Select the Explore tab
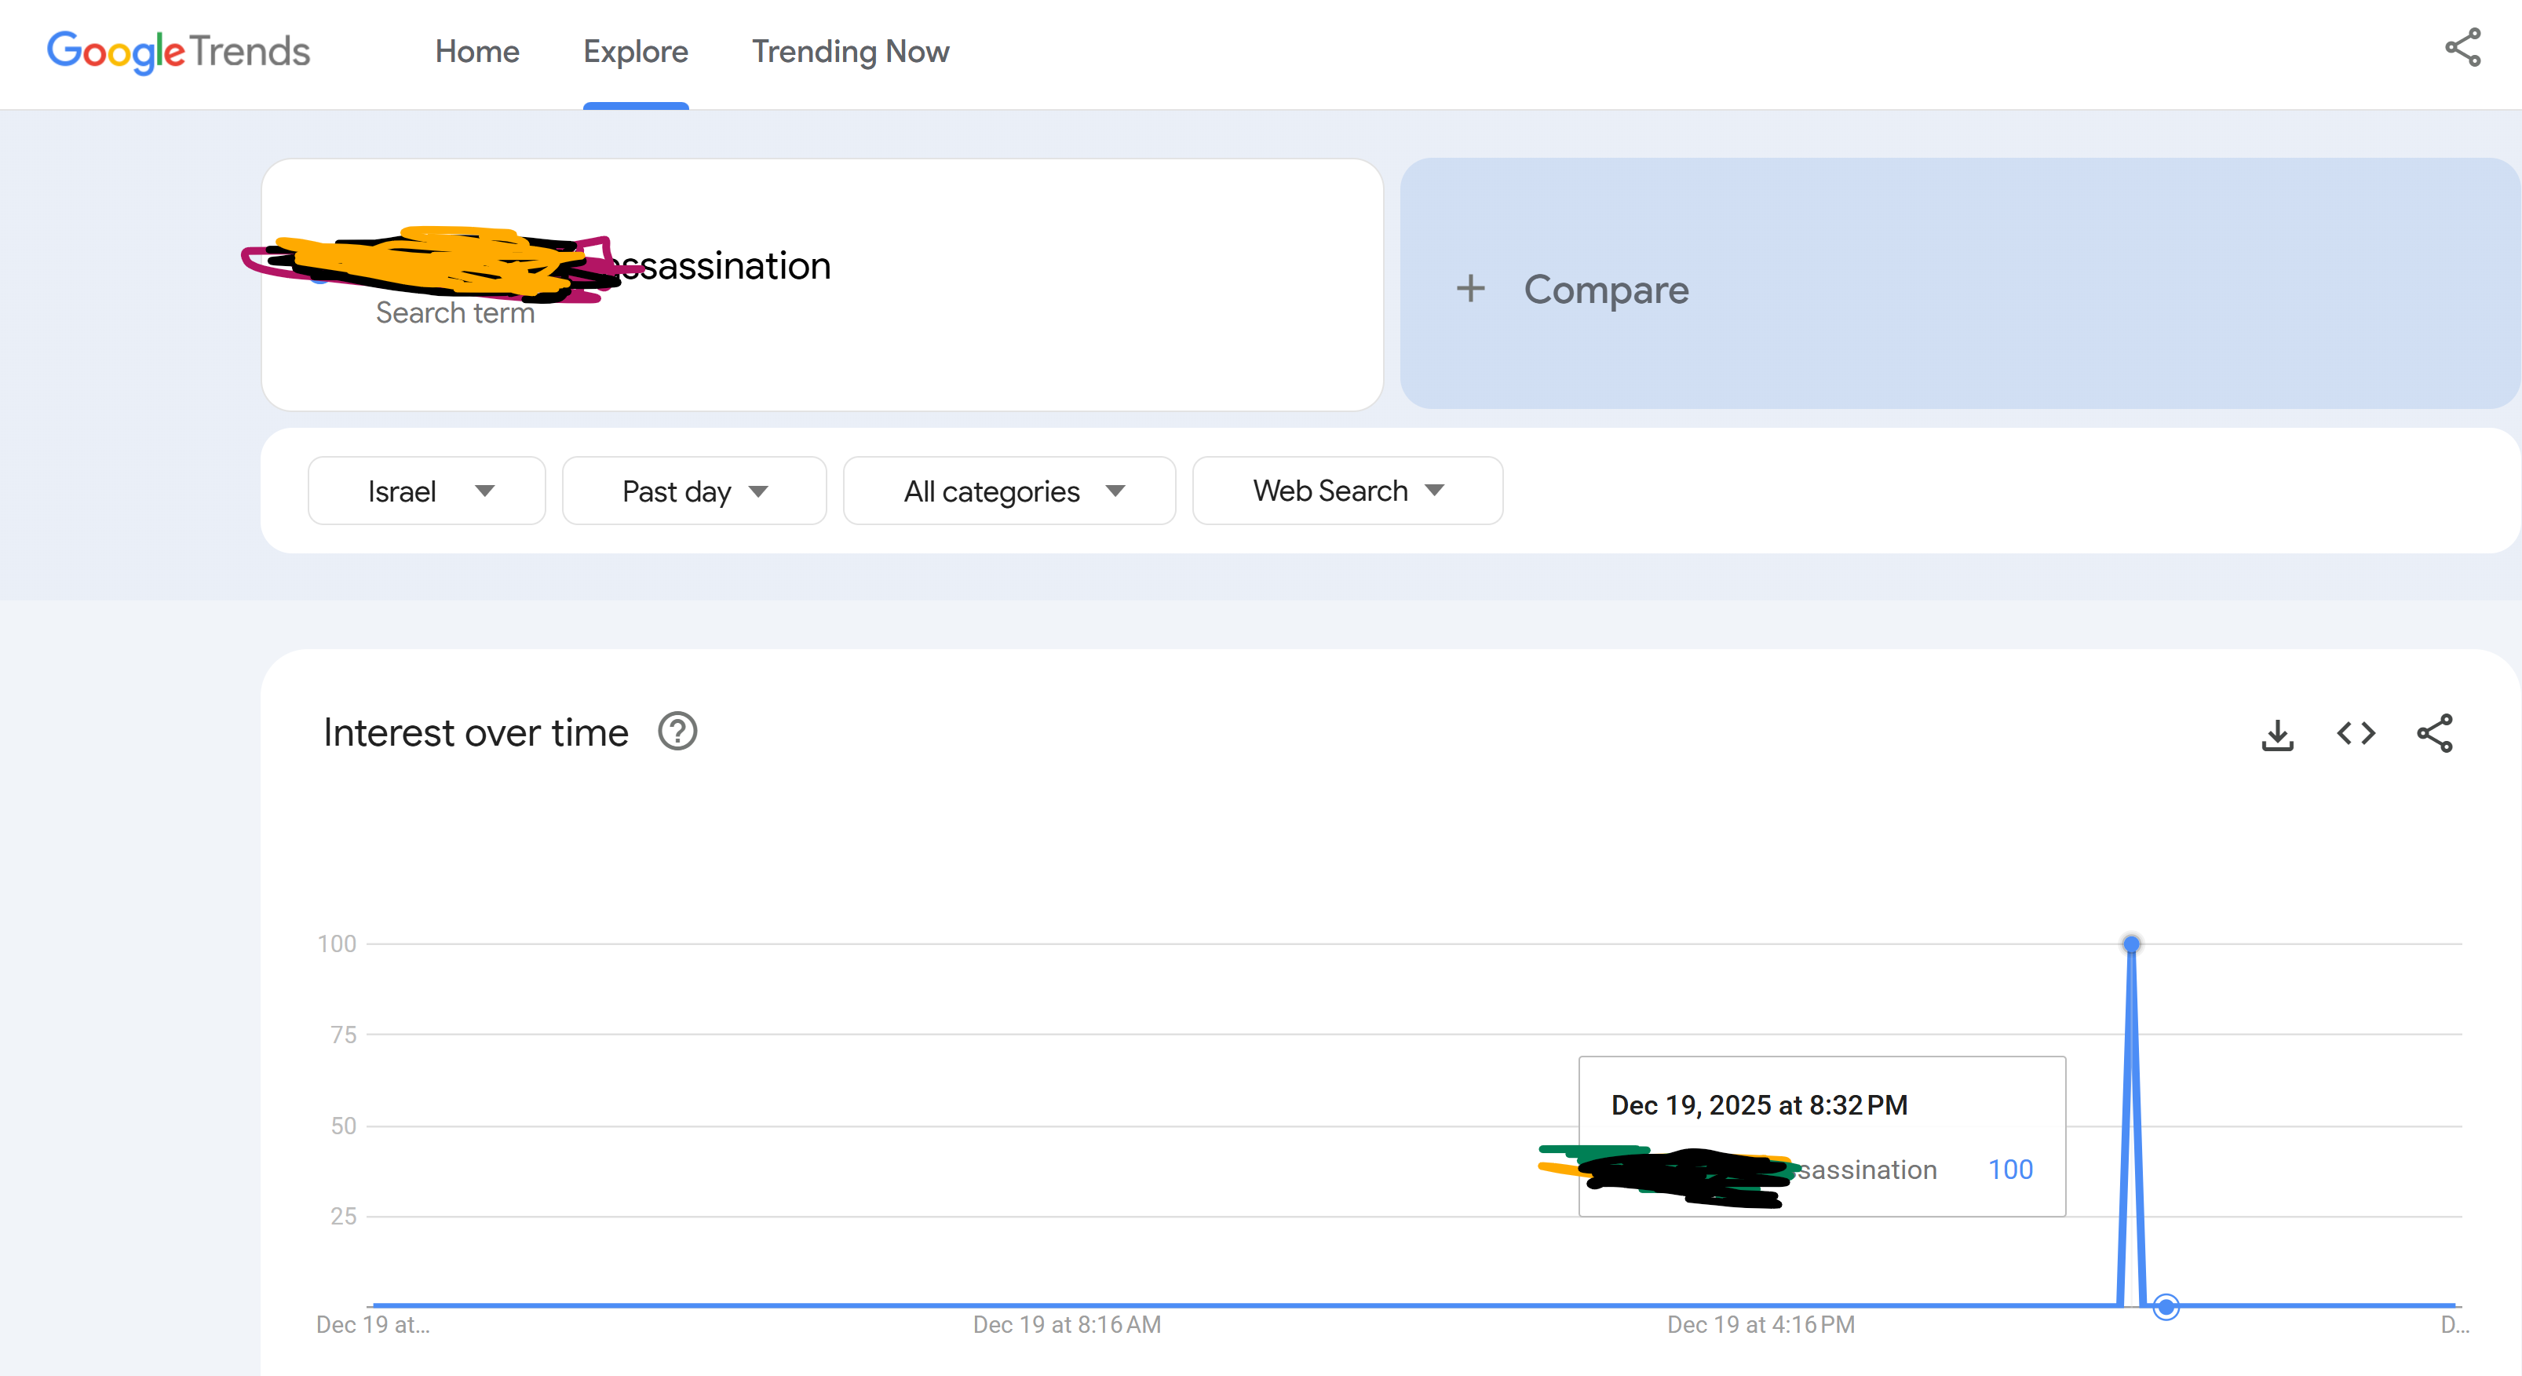 (x=635, y=51)
